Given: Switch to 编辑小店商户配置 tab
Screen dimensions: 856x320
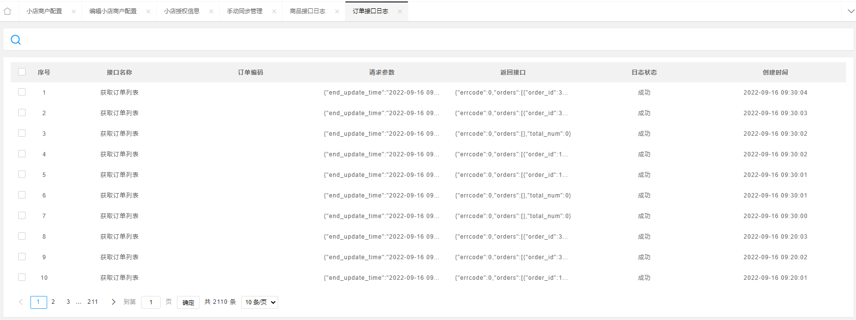Looking at the screenshot, I should [113, 11].
